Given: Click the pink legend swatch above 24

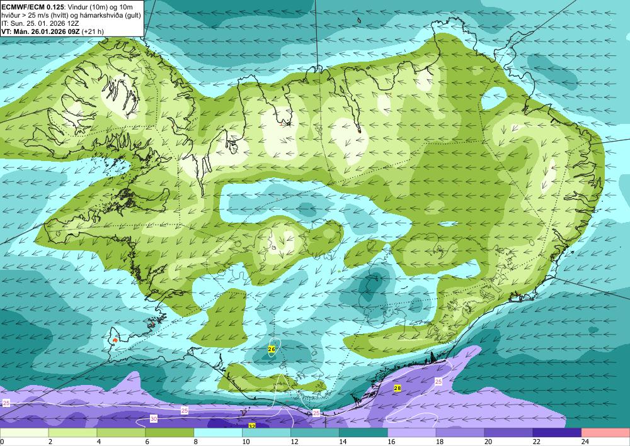Looking at the screenshot, I should (x=606, y=432).
